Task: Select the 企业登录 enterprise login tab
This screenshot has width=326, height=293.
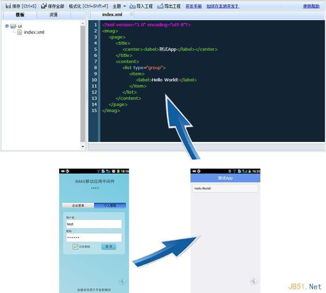Action: click(x=78, y=205)
